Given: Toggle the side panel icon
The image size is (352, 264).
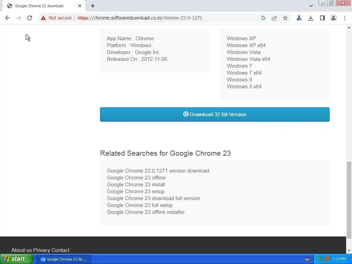Looking at the screenshot, I should click(322, 18).
